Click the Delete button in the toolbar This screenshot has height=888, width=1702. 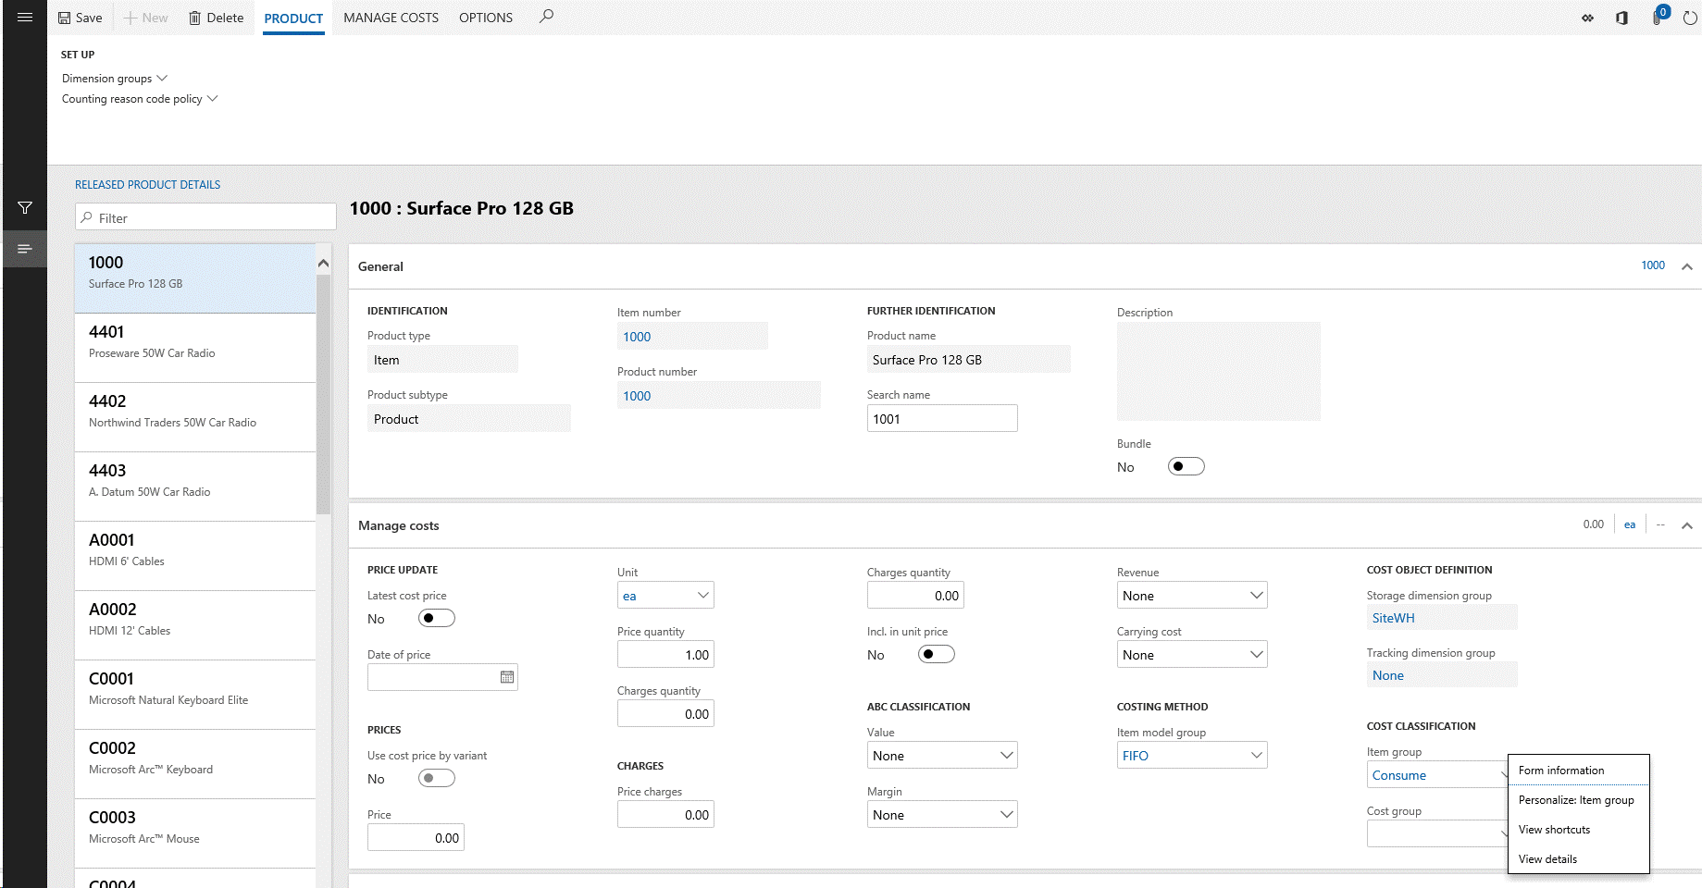[x=216, y=17]
